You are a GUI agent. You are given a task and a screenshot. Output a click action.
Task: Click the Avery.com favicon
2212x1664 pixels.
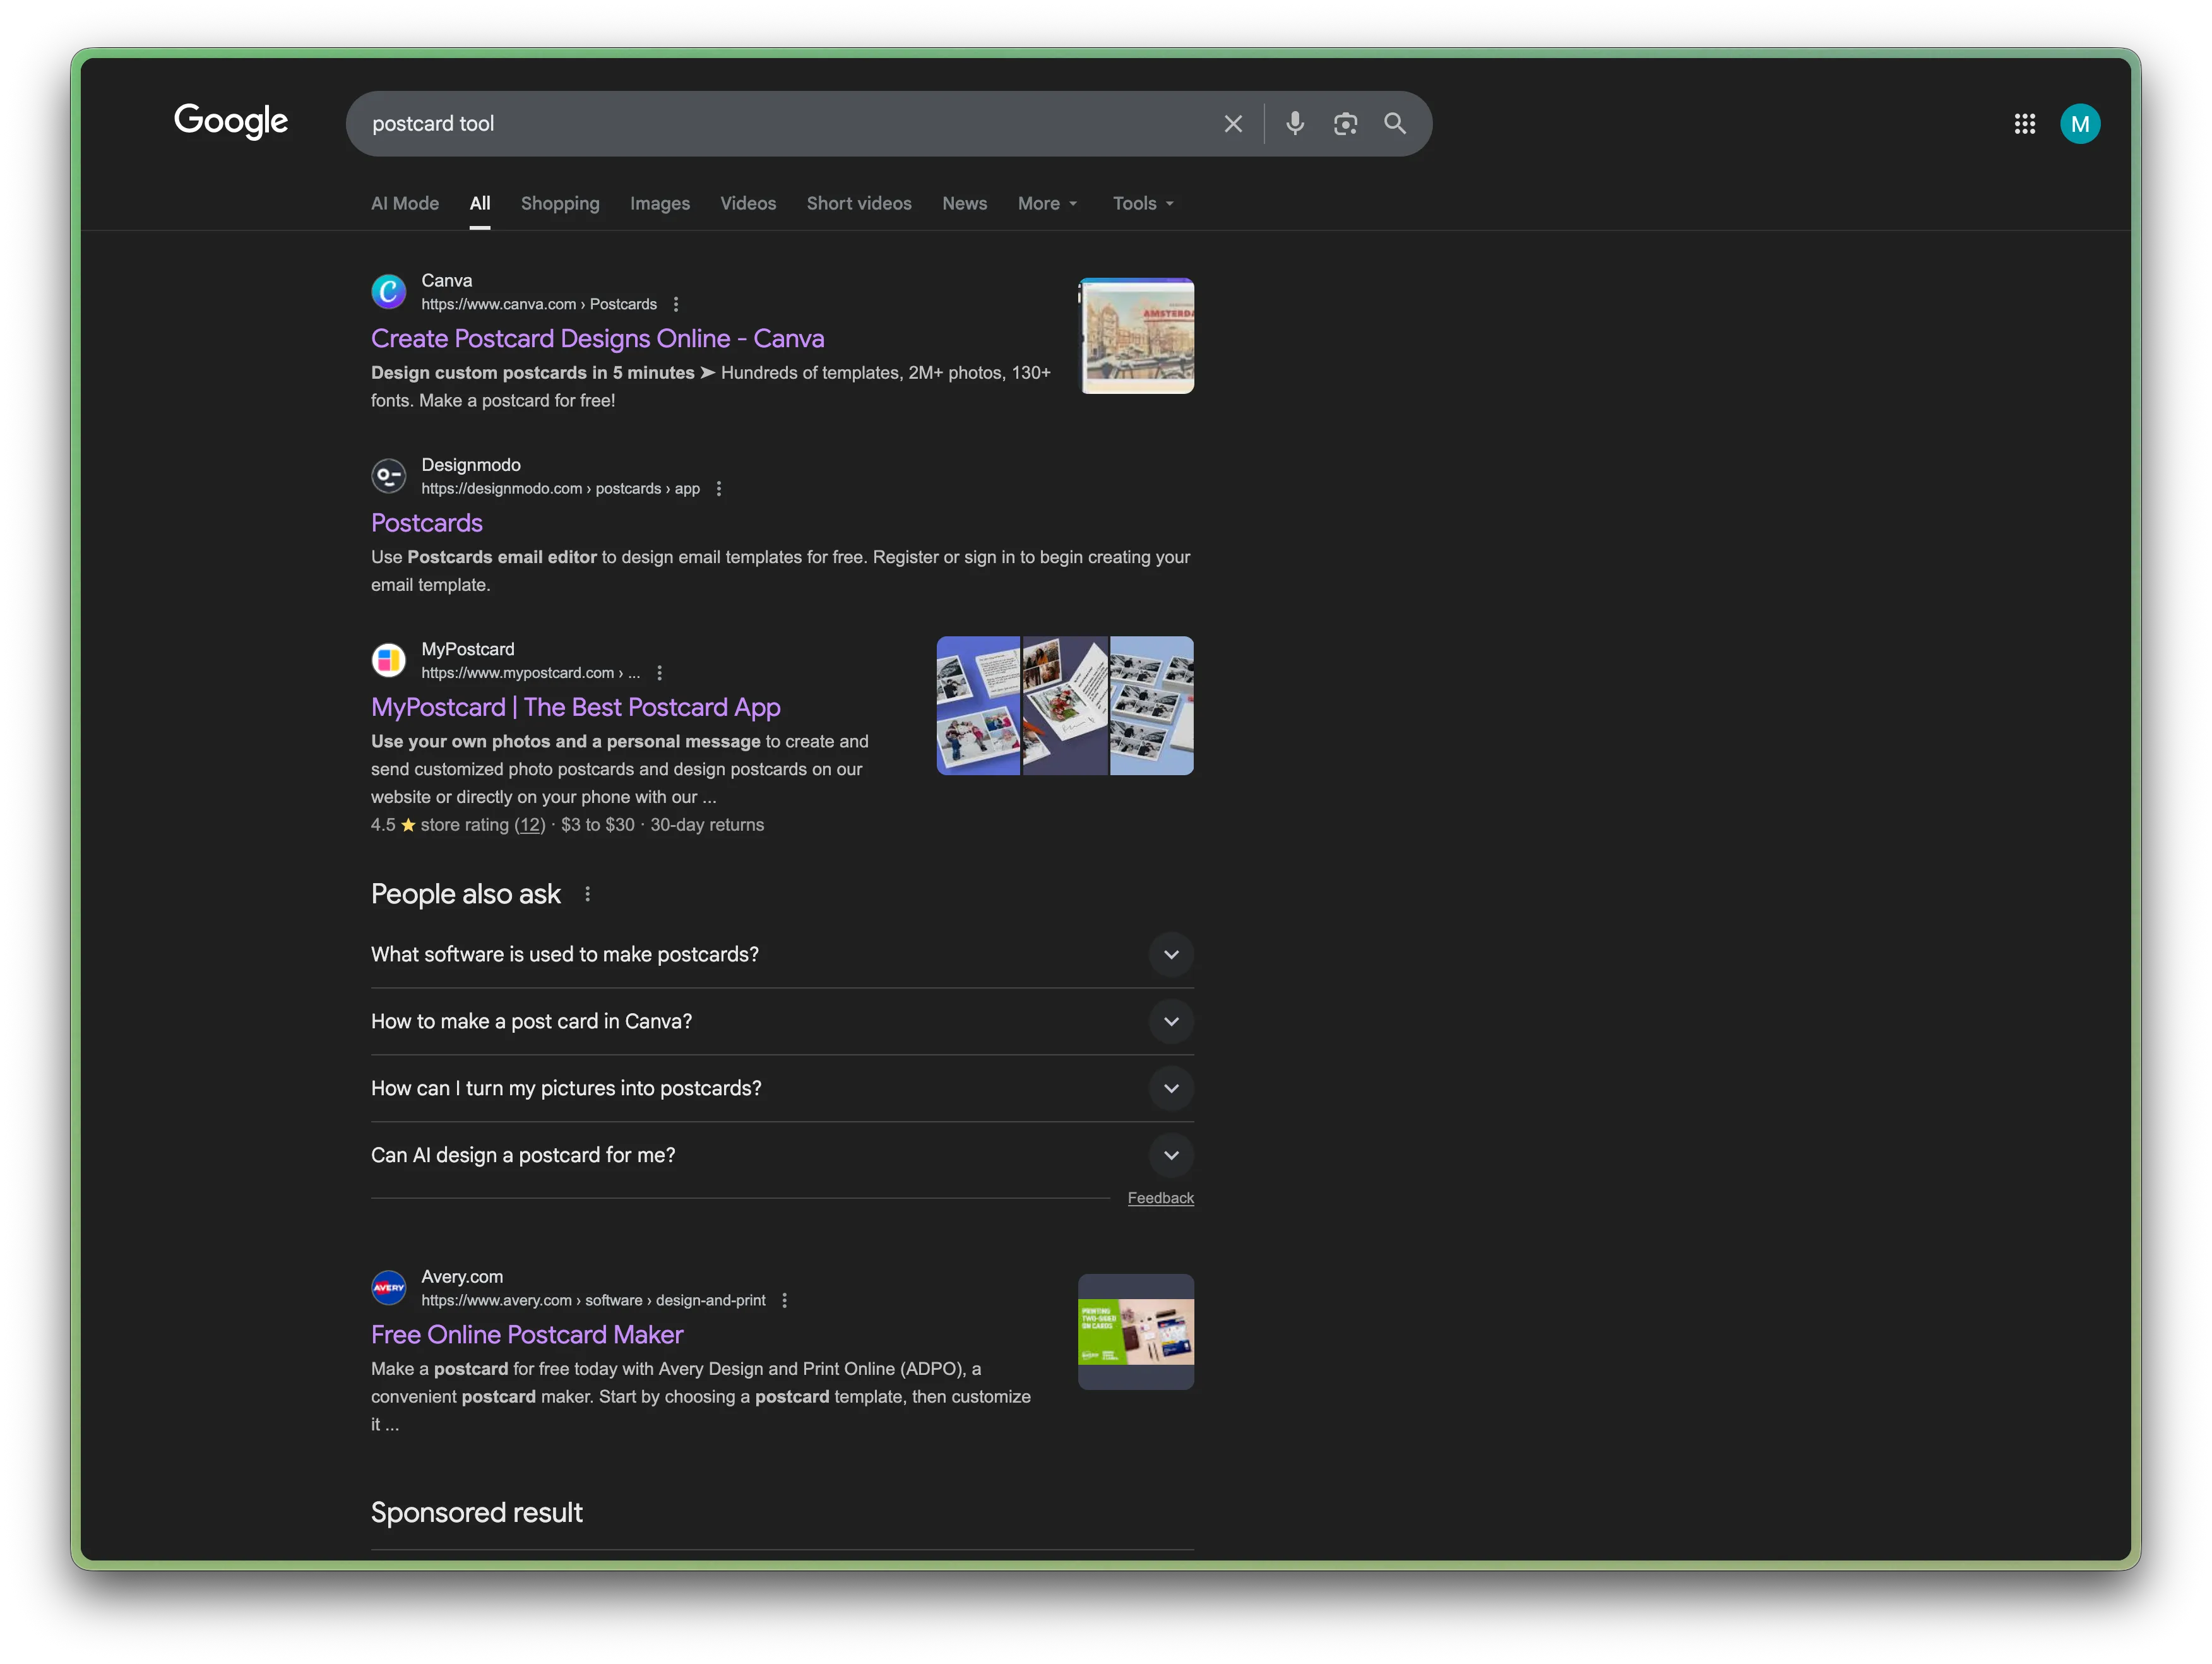389,1287
